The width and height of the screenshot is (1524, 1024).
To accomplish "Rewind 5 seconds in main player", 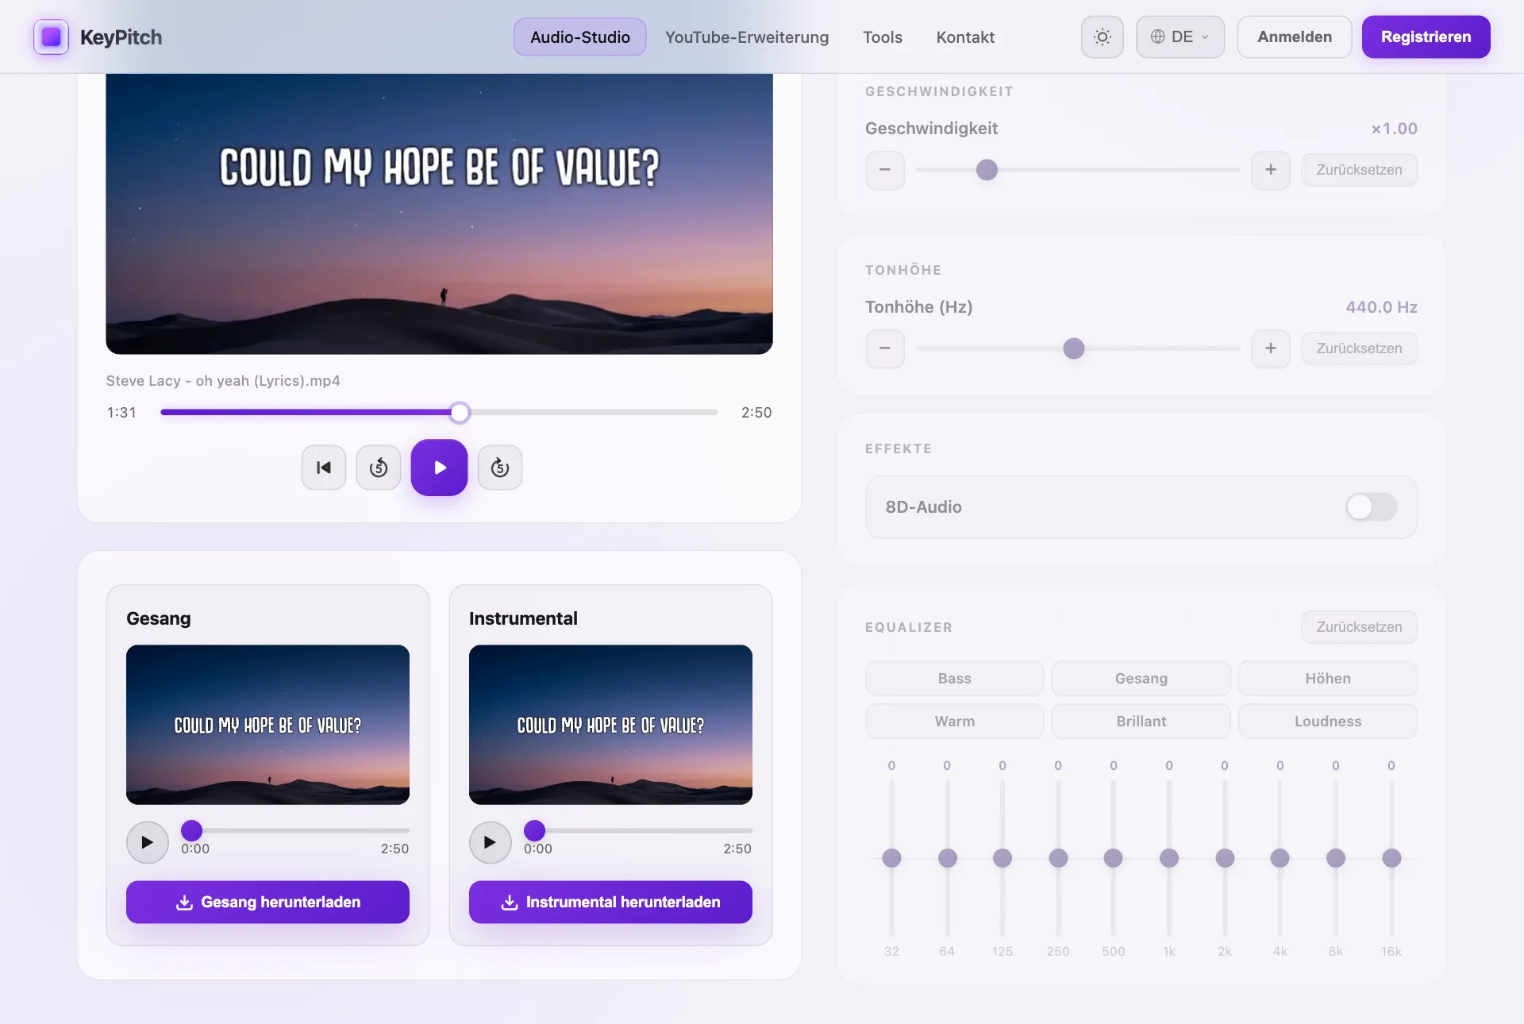I will pos(379,468).
